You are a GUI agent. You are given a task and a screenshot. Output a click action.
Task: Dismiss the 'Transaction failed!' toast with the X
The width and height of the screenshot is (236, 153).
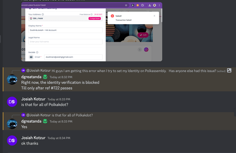coord(154,16)
